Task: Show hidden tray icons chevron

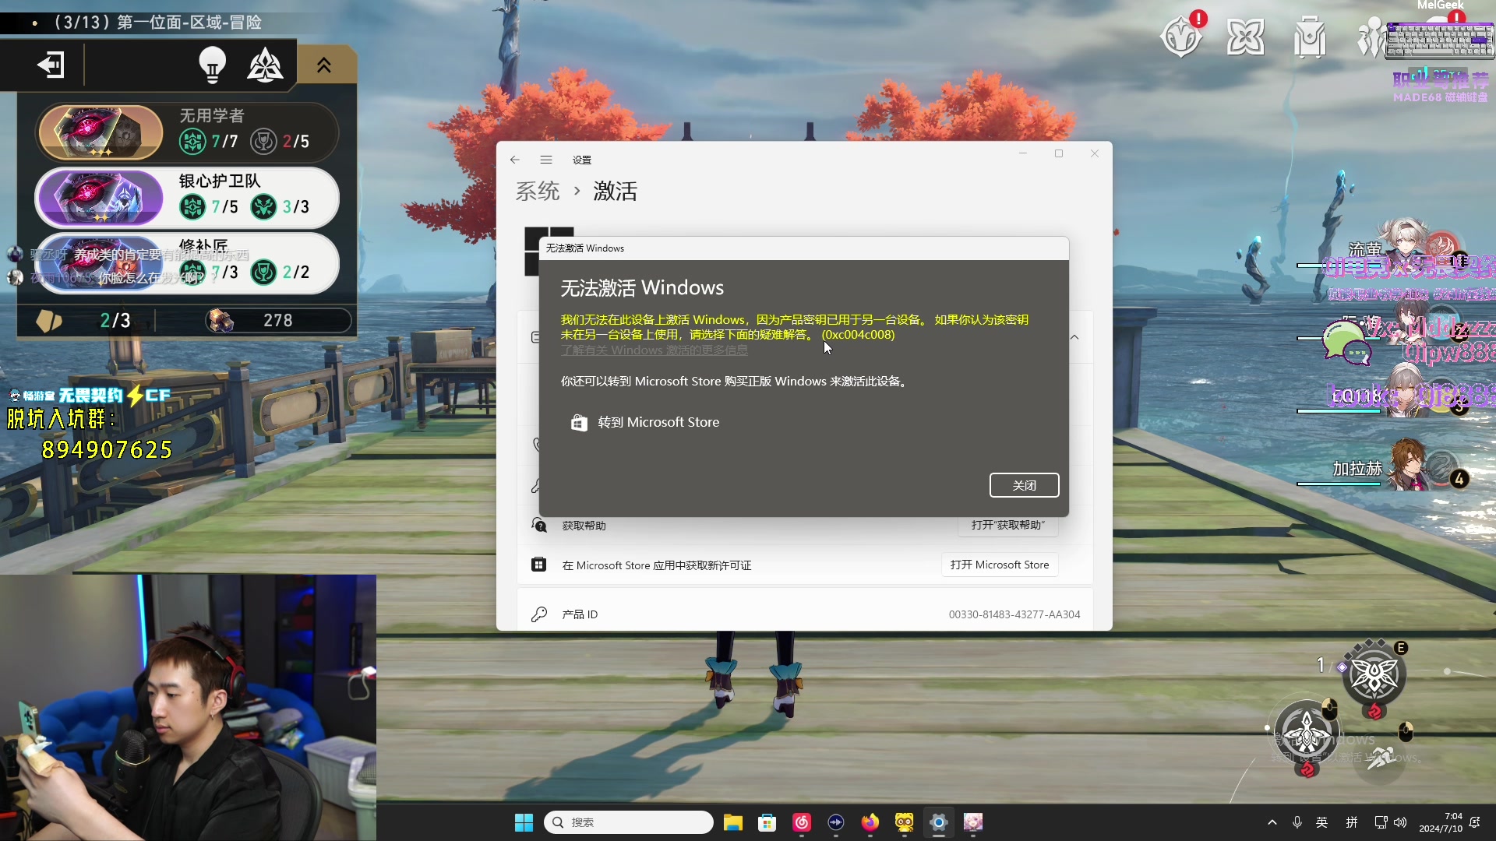Action: point(1272,822)
